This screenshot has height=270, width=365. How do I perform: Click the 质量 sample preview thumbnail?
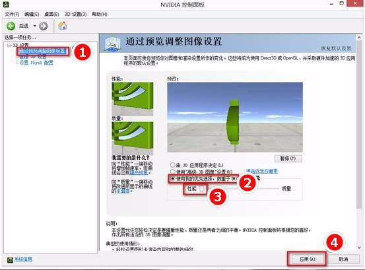tap(133, 138)
